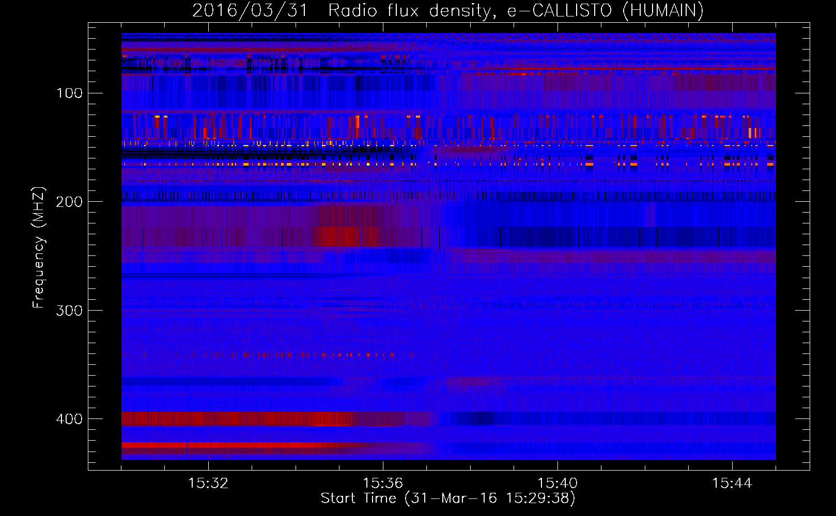
Task: Click the '300' frequency tick label
Action: point(69,311)
